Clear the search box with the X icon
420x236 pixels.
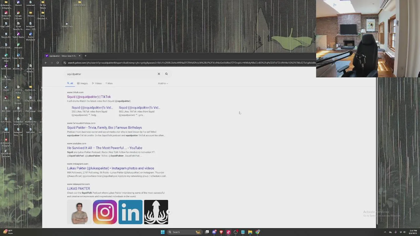click(x=159, y=74)
